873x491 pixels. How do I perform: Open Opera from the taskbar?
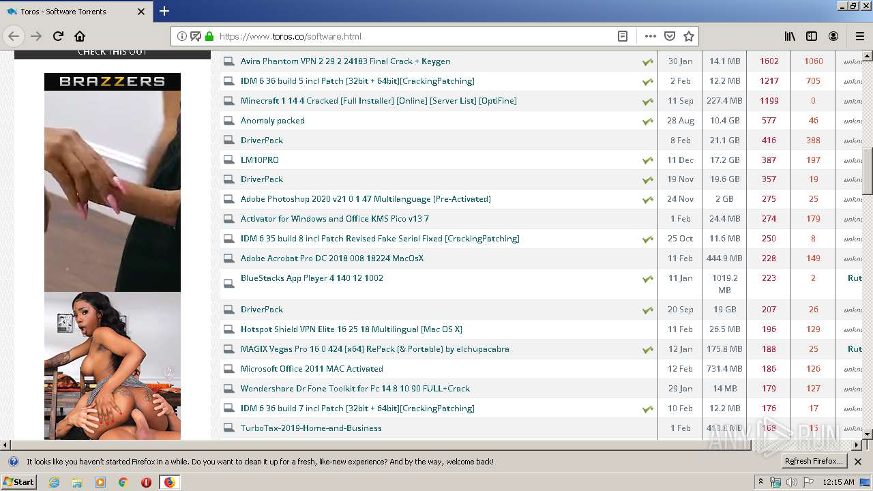click(x=146, y=482)
